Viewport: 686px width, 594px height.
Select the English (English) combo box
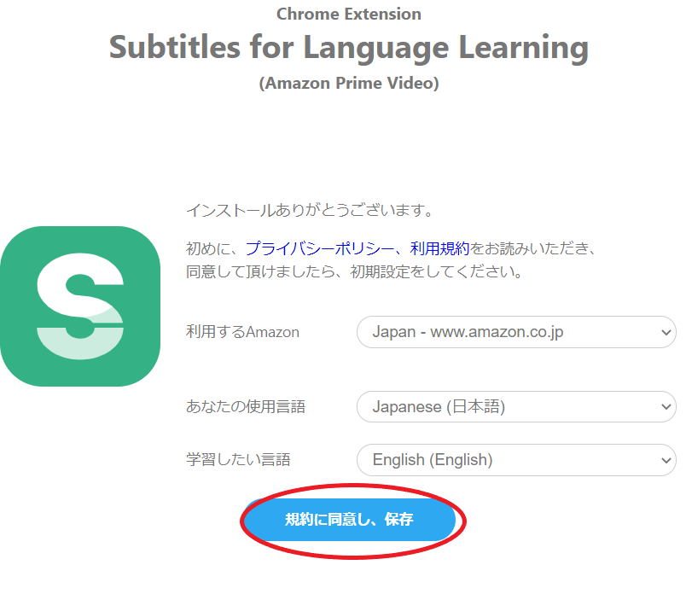[x=514, y=460]
